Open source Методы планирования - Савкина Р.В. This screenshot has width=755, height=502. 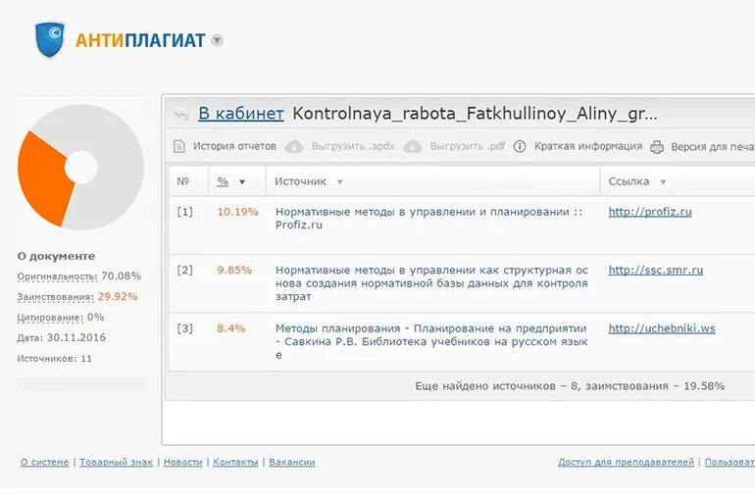point(431,341)
